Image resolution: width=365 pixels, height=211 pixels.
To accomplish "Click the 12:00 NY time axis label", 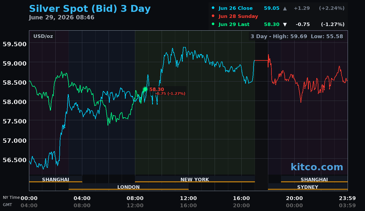I will click(188, 198).
